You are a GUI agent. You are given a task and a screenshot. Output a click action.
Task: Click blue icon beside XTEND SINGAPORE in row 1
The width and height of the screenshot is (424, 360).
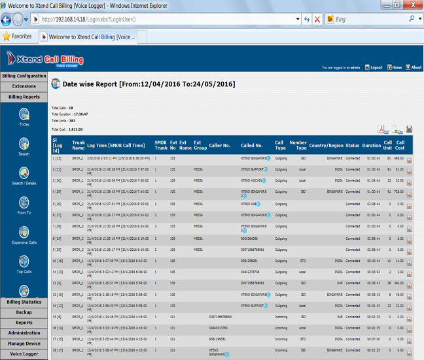click(x=268, y=159)
